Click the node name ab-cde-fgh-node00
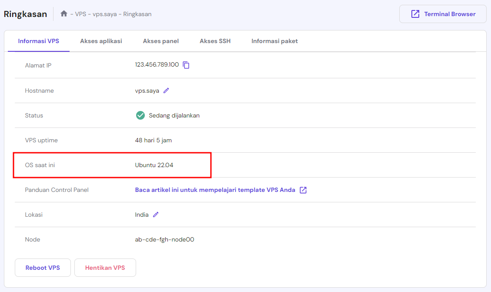 pyautogui.click(x=164, y=239)
